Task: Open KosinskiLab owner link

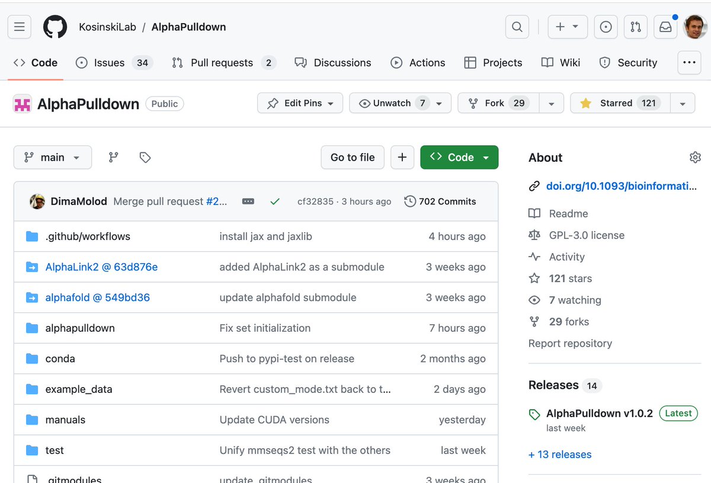Action: pos(107,27)
